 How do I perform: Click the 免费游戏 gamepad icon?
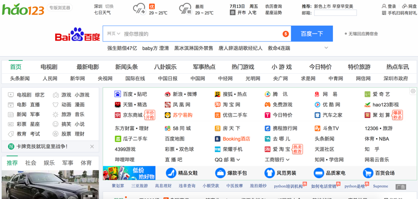(268, 104)
